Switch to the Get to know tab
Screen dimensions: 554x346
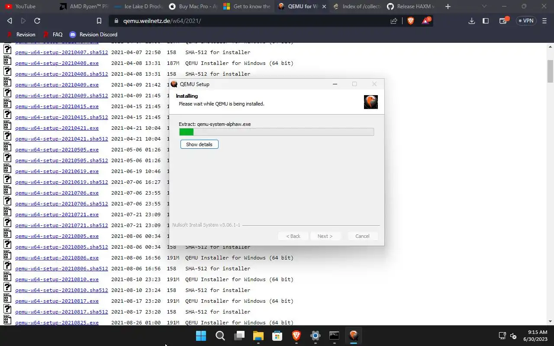pyautogui.click(x=247, y=6)
